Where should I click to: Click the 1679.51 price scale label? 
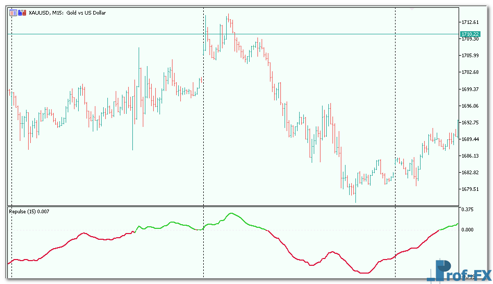click(x=470, y=189)
